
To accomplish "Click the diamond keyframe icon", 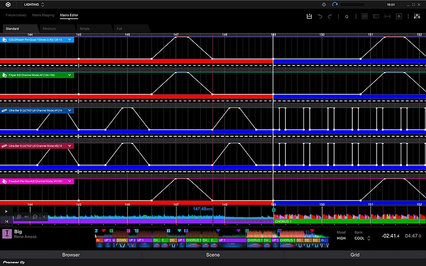I will point(399,16).
